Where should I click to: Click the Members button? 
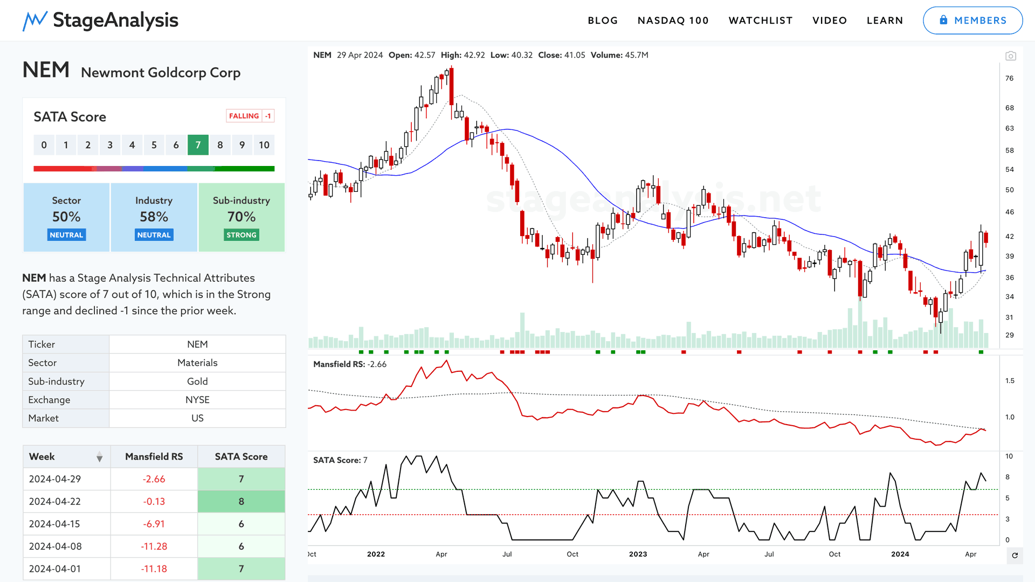click(972, 20)
